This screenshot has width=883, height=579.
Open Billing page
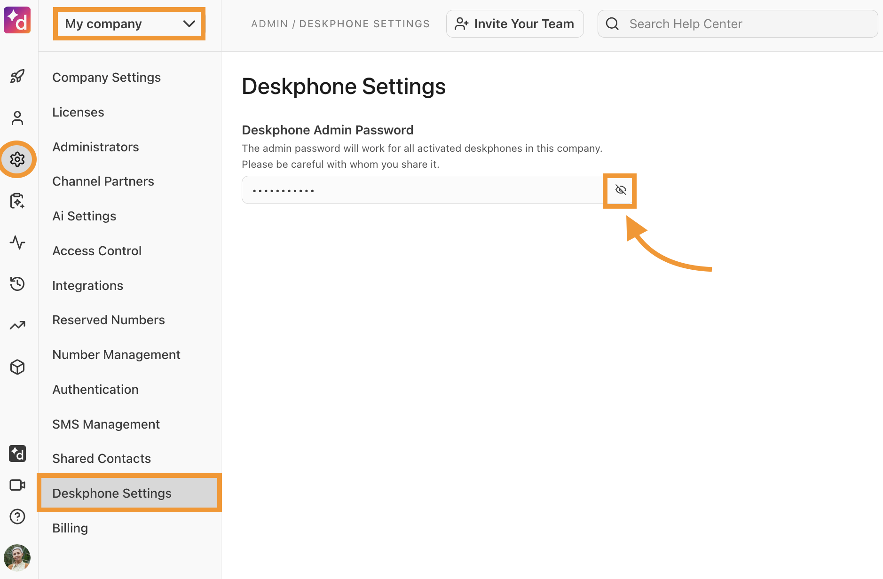coord(71,528)
